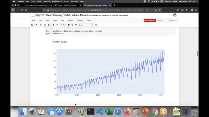Open Firefox page actions ellipsis menu
Image resolution: width=209 pixels, height=117 pixels.
[152, 10]
